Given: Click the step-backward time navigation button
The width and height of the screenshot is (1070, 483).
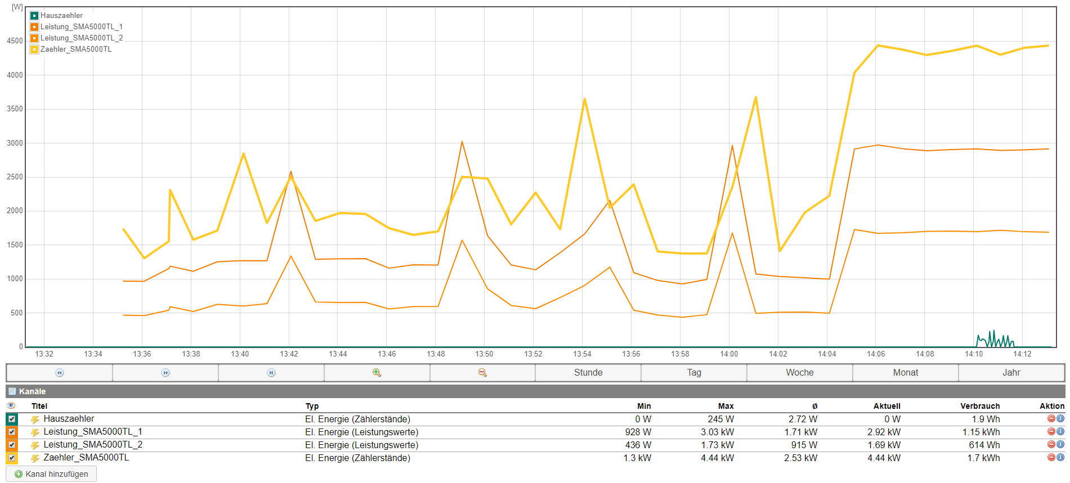Looking at the screenshot, I should [60, 373].
